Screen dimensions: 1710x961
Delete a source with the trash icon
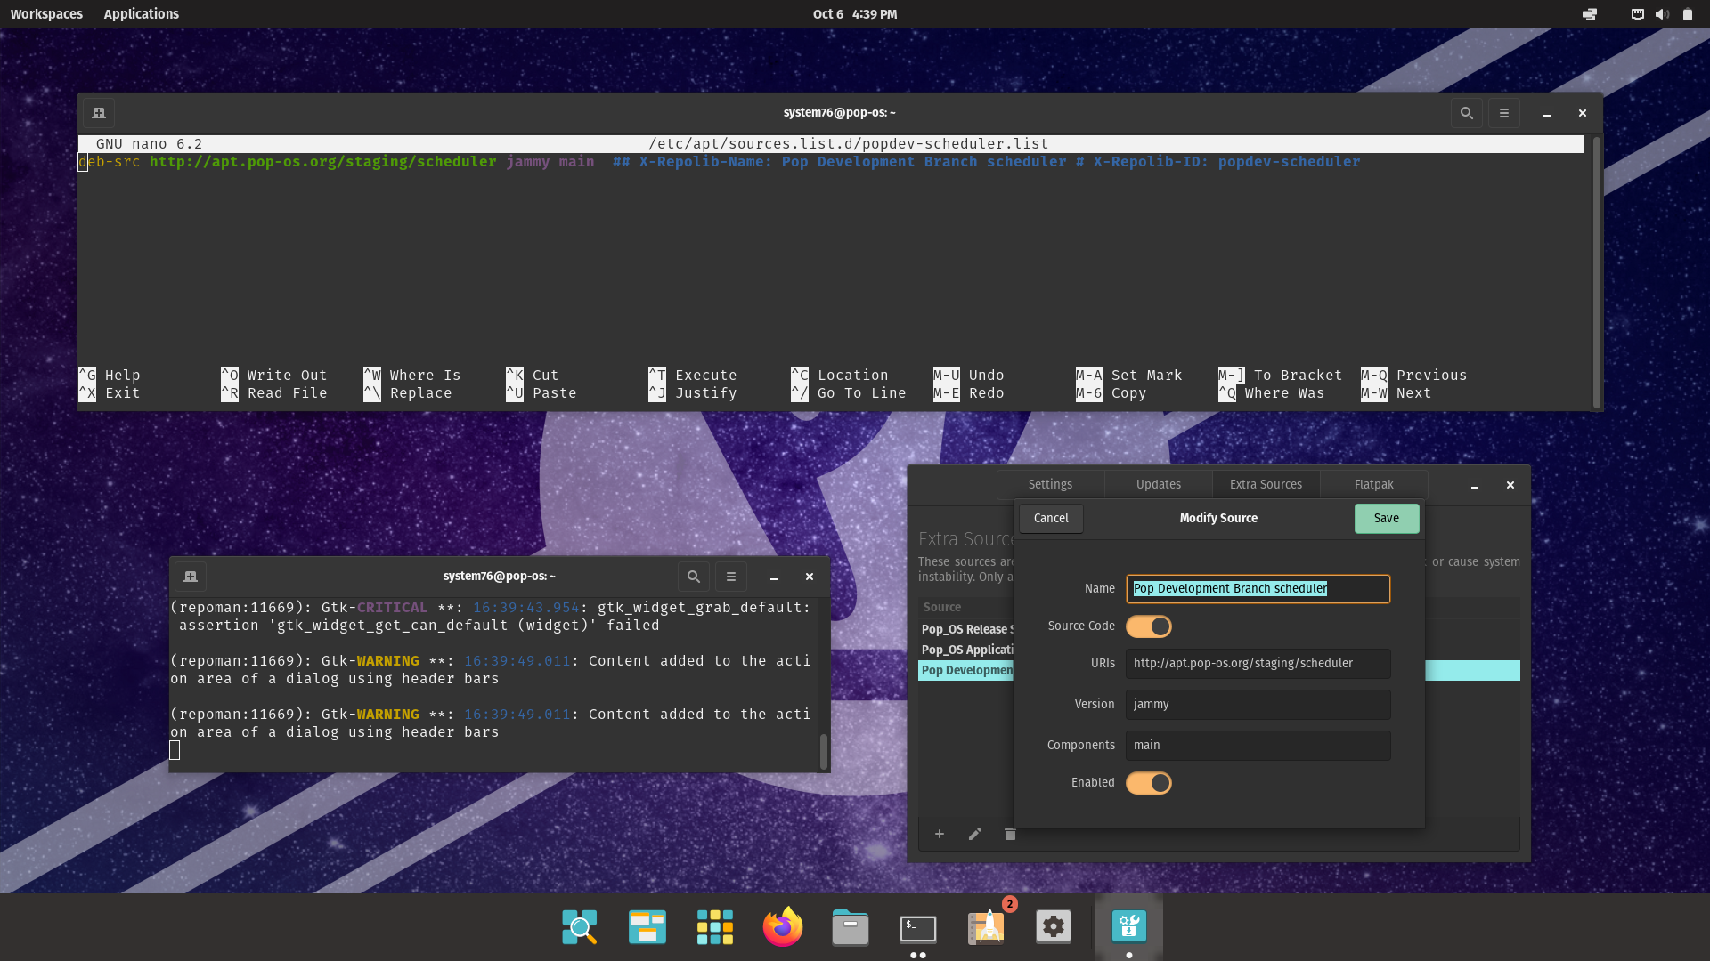[1009, 834]
